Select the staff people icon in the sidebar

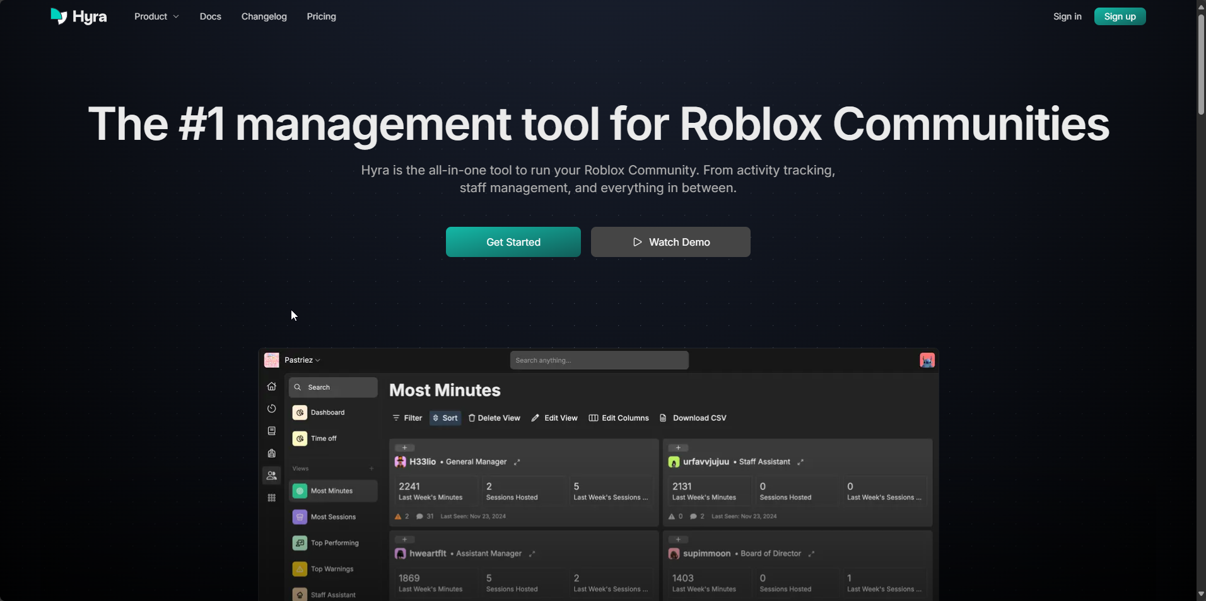pos(271,476)
